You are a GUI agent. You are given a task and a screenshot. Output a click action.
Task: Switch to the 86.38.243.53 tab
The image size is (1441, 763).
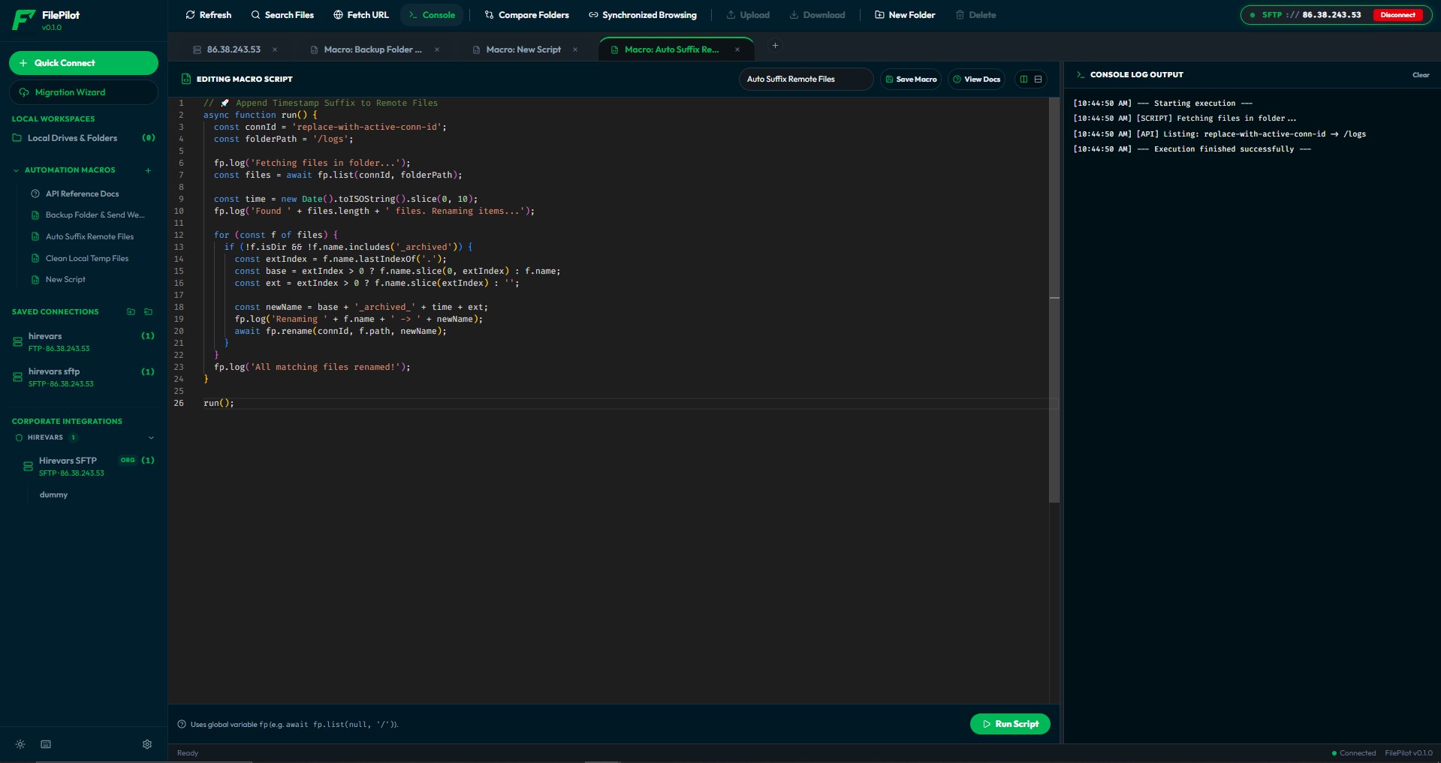(x=234, y=50)
